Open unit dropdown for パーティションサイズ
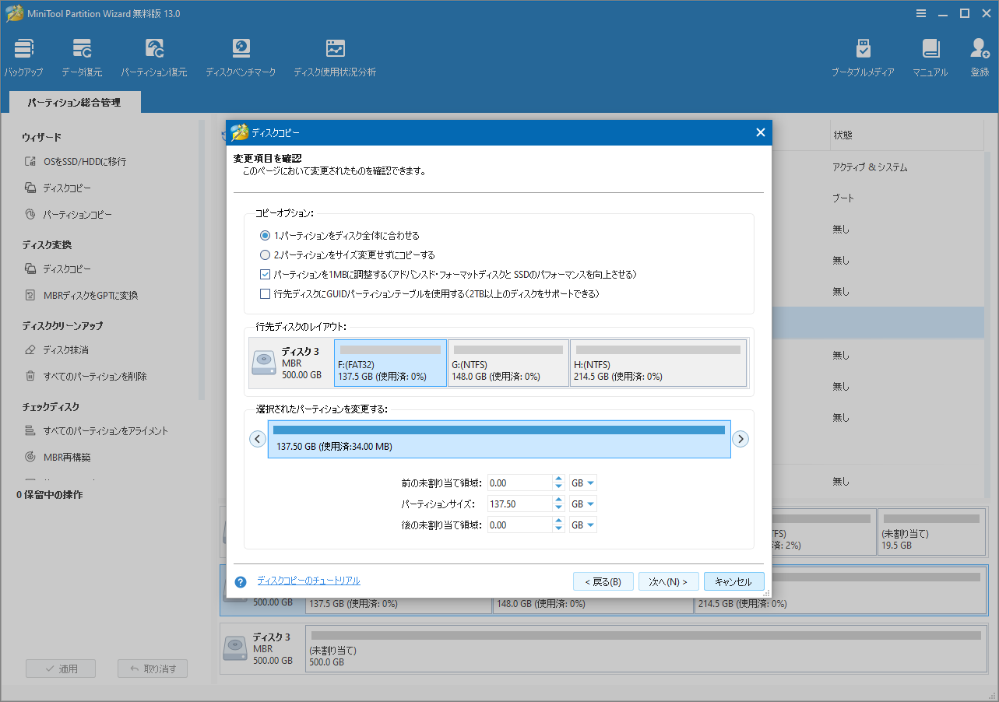 pyautogui.click(x=583, y=504)
